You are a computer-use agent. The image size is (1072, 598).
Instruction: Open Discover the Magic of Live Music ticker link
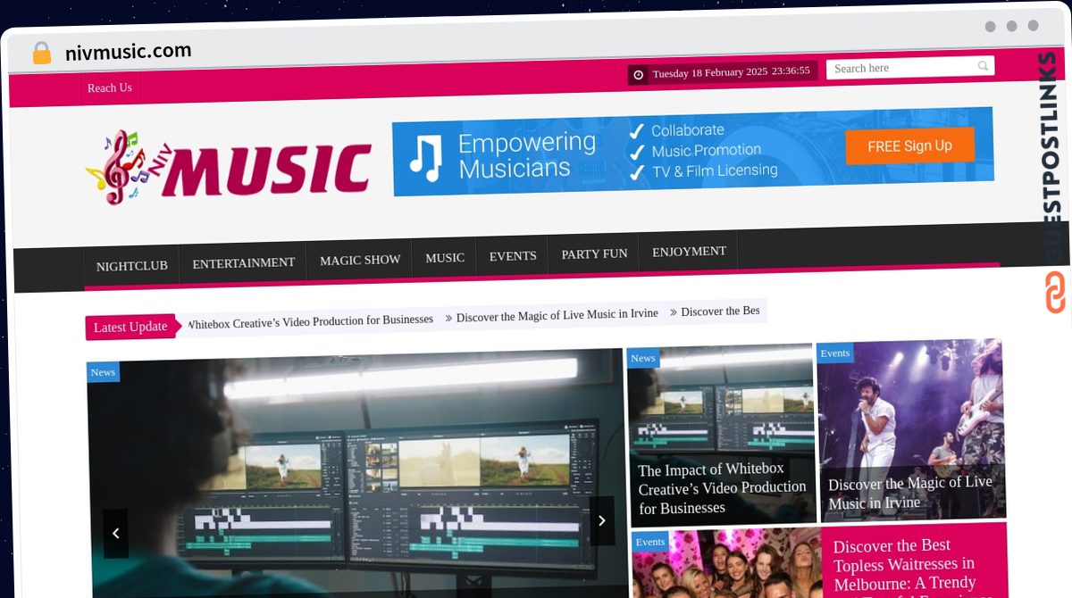click(557, 315)
